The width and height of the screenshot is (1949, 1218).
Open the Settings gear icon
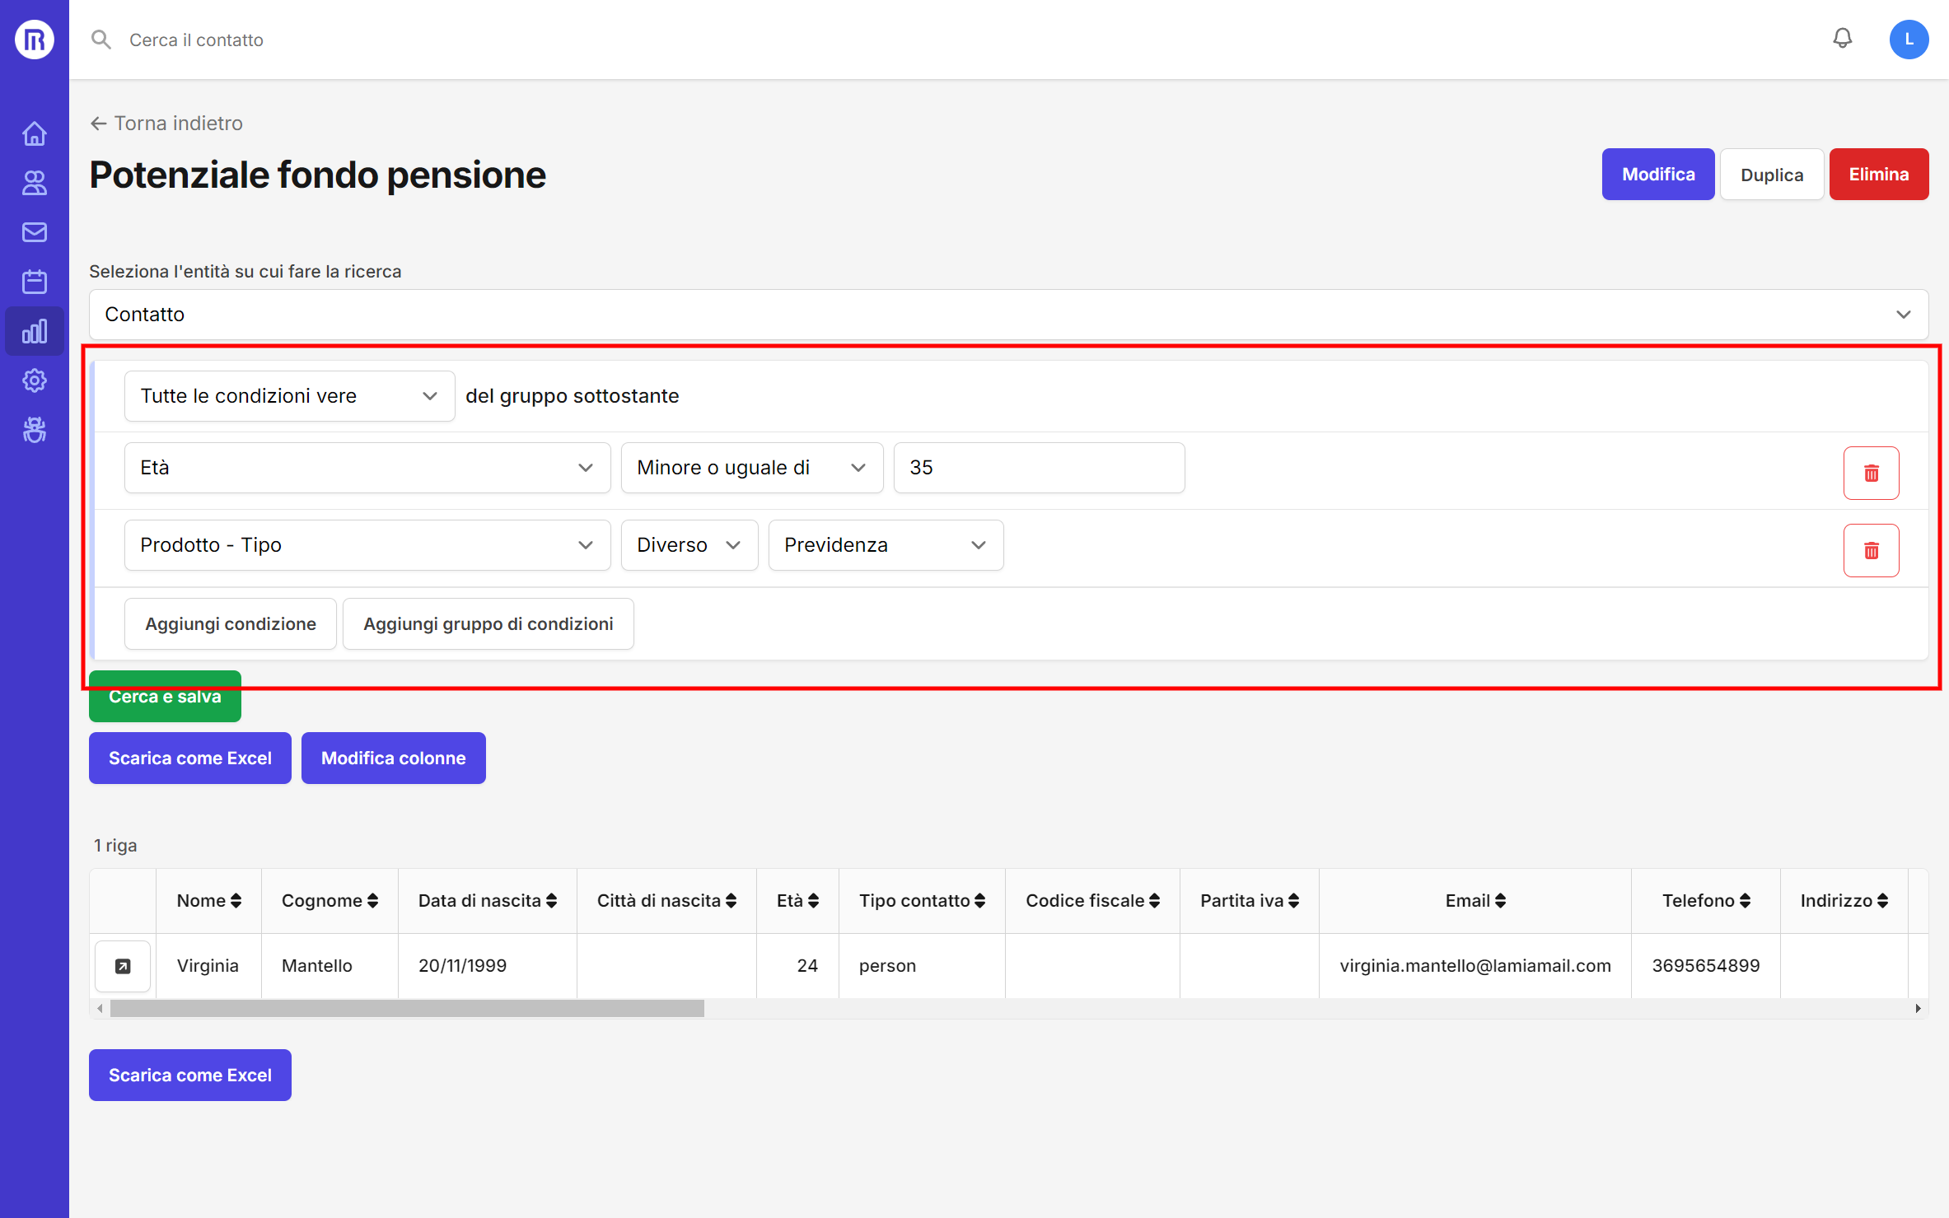coord(34,380)
